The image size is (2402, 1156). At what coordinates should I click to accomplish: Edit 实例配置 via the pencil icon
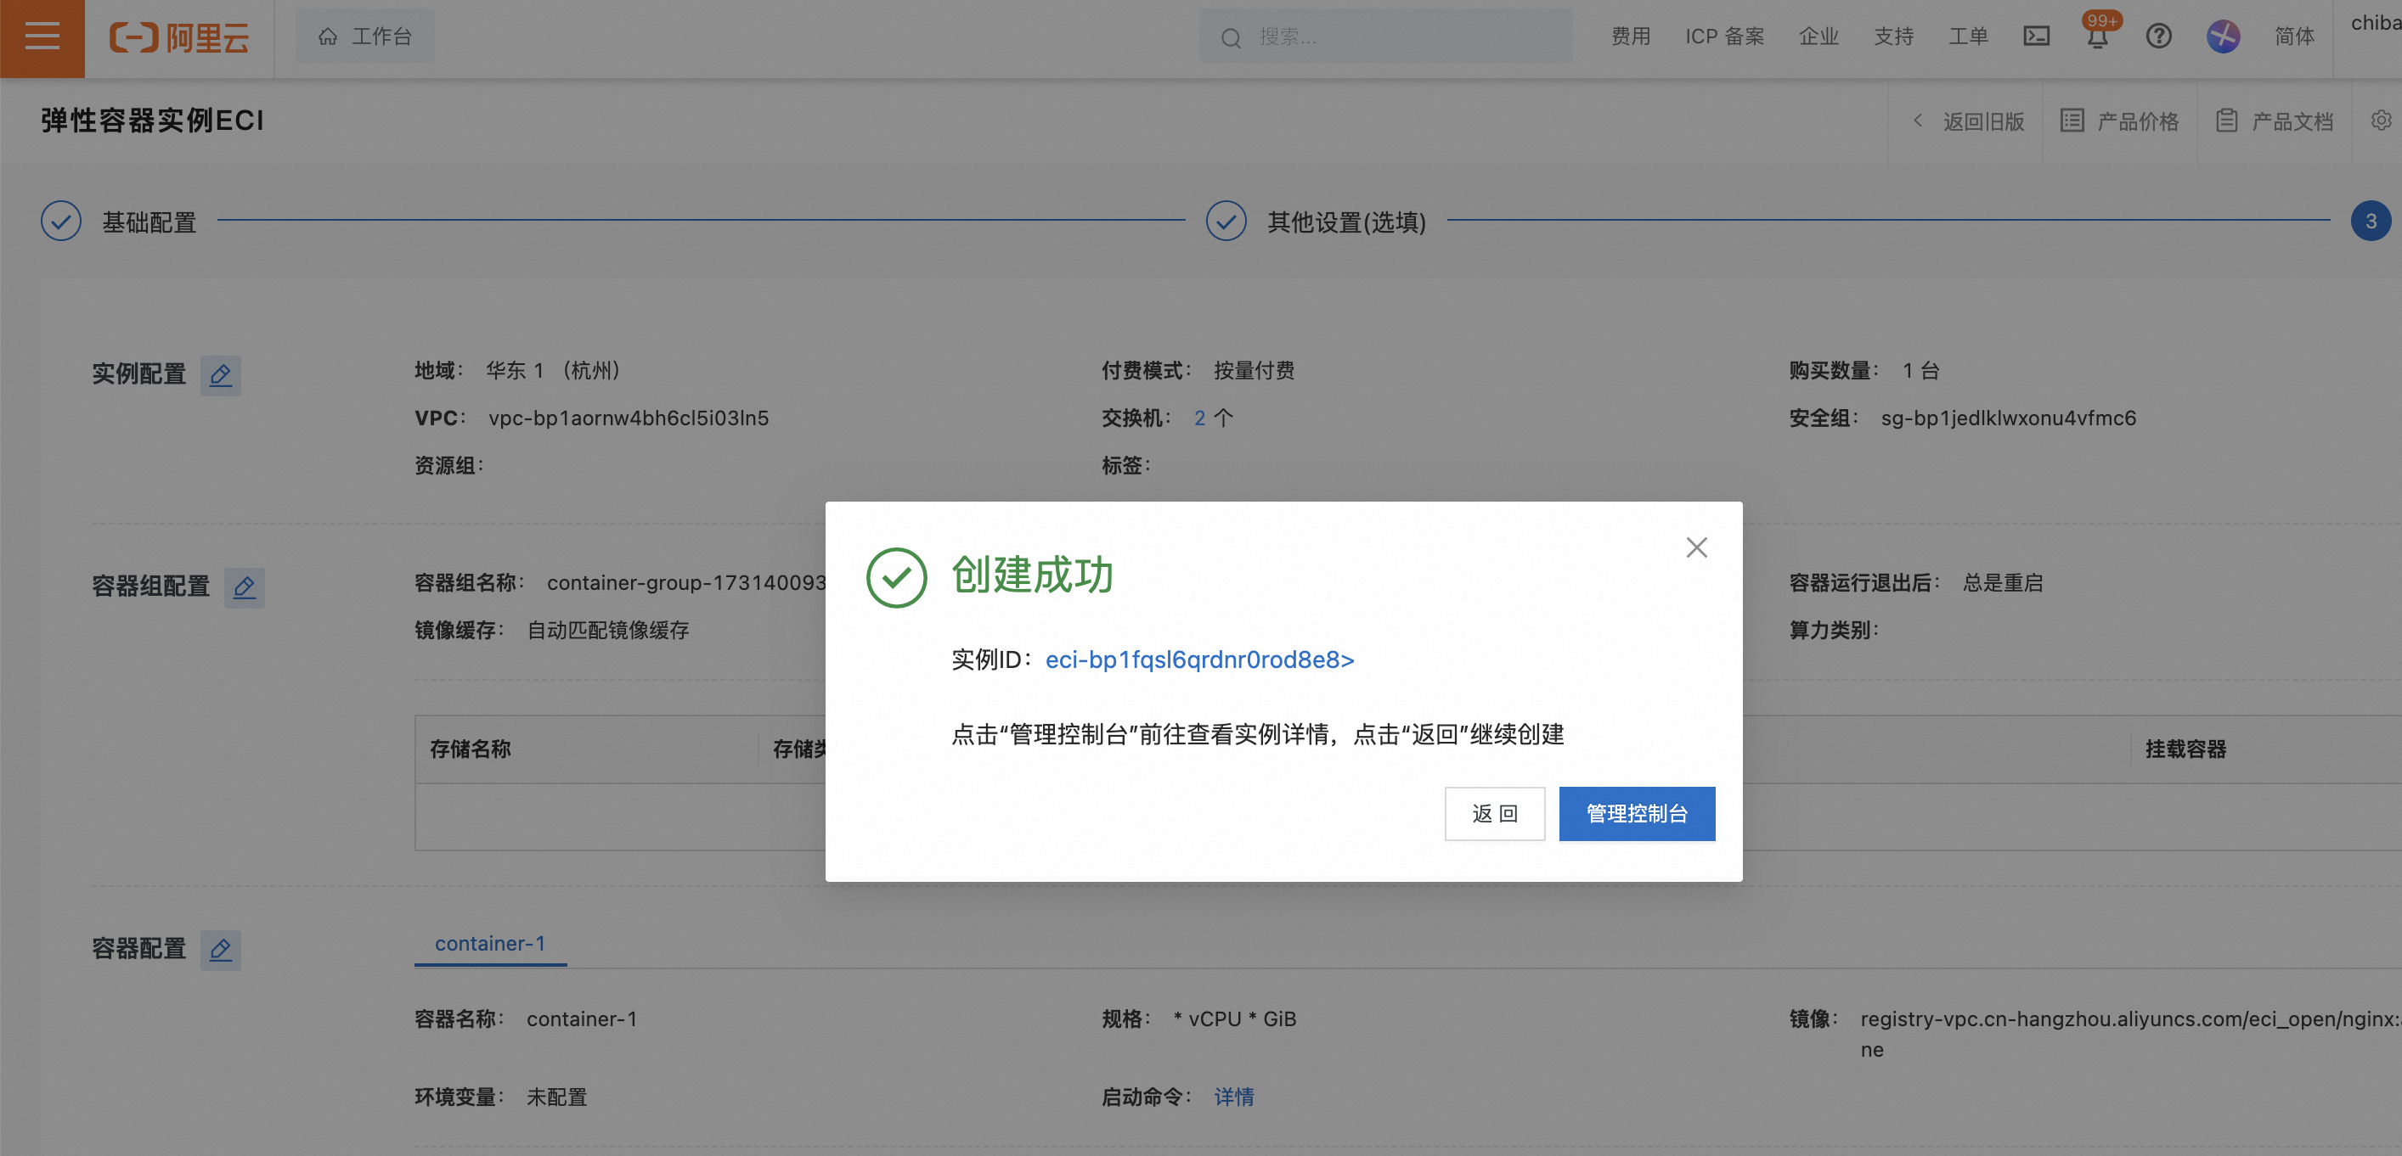pos(221,375)
